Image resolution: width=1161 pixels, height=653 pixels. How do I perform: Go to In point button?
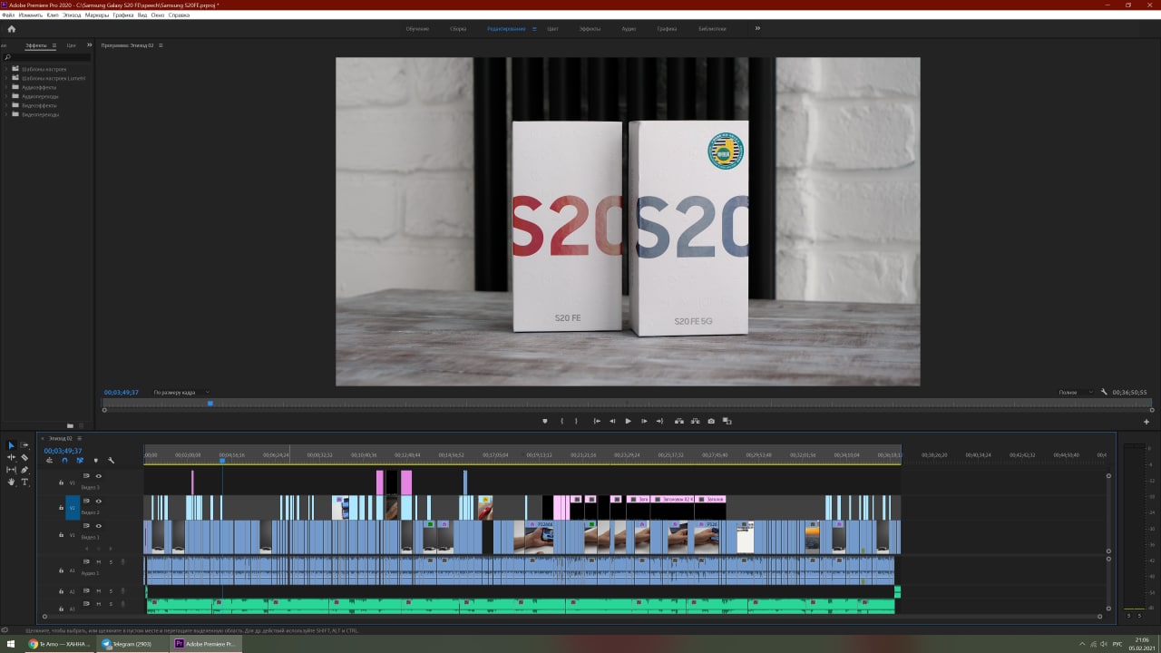(x=597, y=421)
